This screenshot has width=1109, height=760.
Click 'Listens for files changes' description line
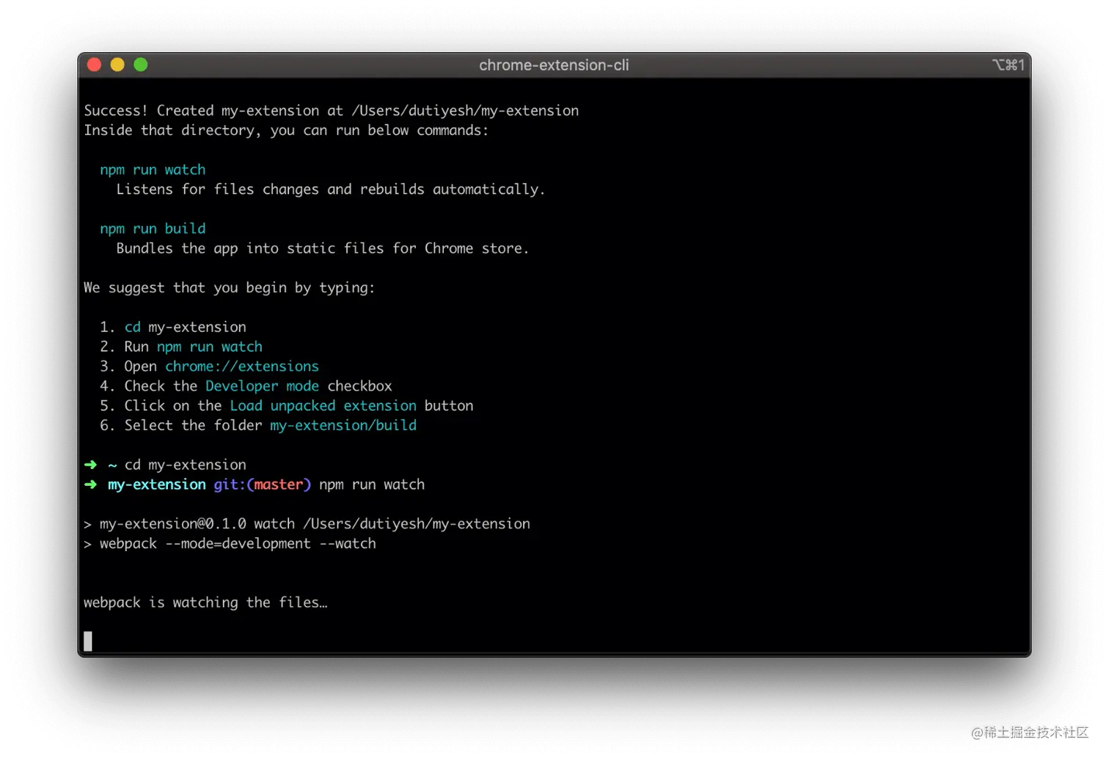coord(330,190)
